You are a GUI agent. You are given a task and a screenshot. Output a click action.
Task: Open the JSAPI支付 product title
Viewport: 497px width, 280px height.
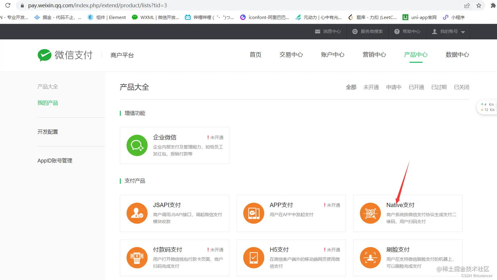[167, 205]
